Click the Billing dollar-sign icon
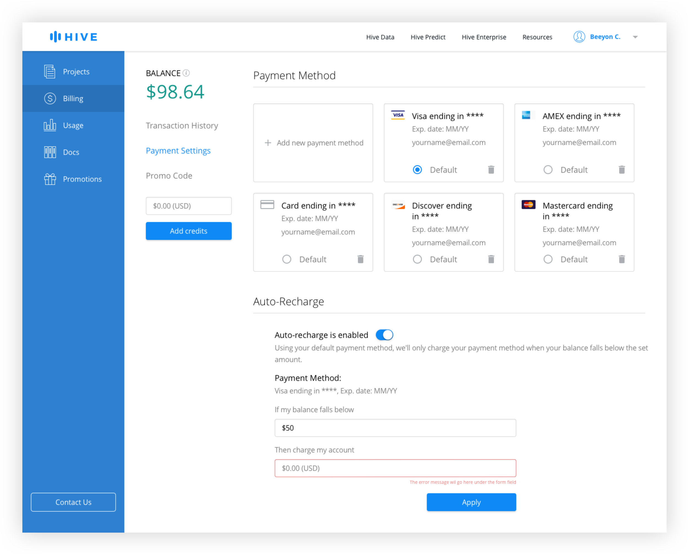689x555 pixels. [x=50, y=98]
